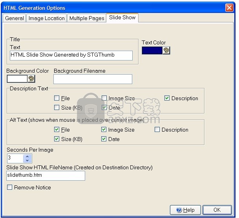239x218 pixels.
Task: Click the Help button
Action: 185,210
